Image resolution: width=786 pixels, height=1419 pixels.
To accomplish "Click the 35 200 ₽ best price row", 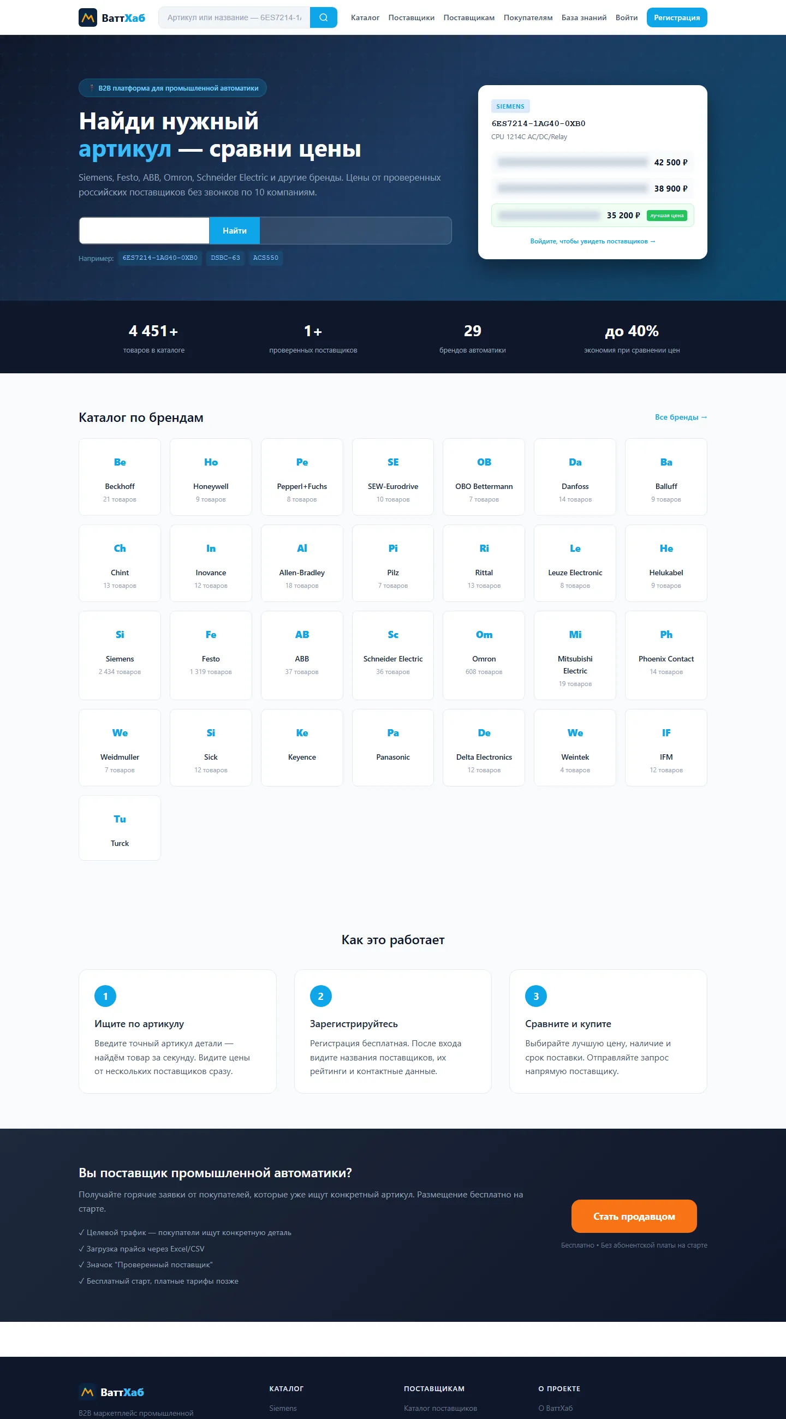I will (x=593, y=216).
